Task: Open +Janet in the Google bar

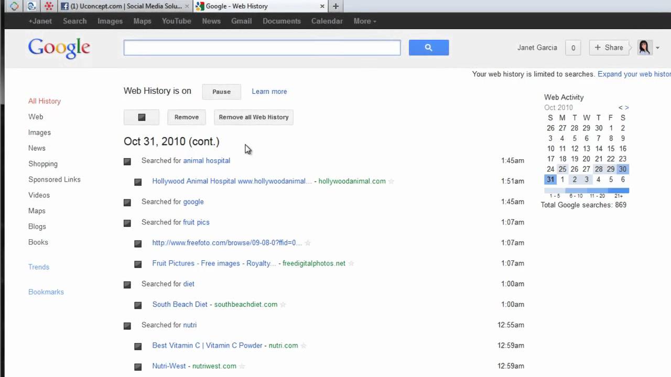Action: pyautogui.click(x=40, y=21)
